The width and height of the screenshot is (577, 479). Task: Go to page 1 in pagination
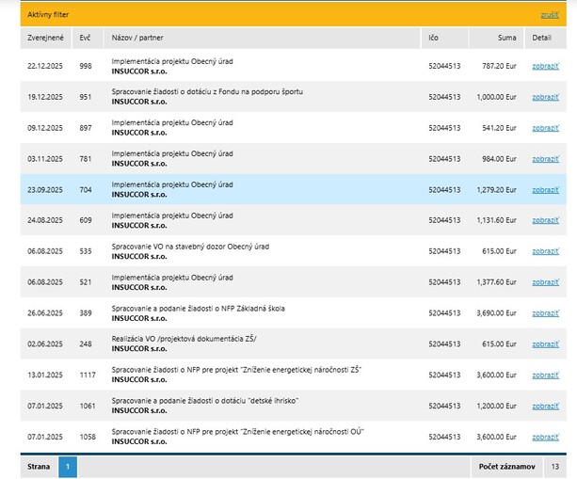pos(68,466)
